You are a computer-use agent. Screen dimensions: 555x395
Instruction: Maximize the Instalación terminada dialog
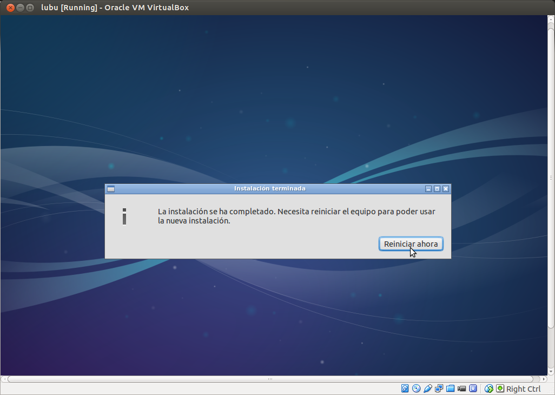(x=437, y=189)
